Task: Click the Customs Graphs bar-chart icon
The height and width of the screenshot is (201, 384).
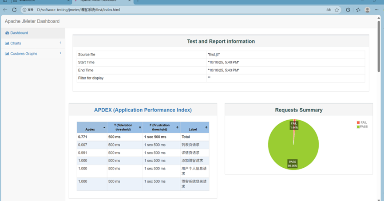Action: (7, 54)
